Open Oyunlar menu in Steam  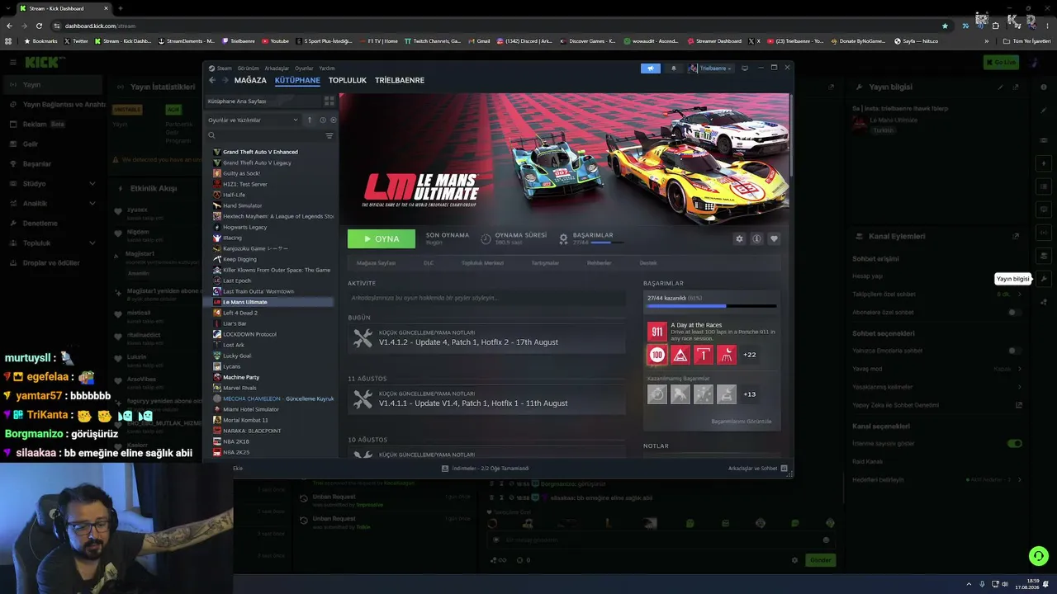pyautogui.click(x=304, y=68)
